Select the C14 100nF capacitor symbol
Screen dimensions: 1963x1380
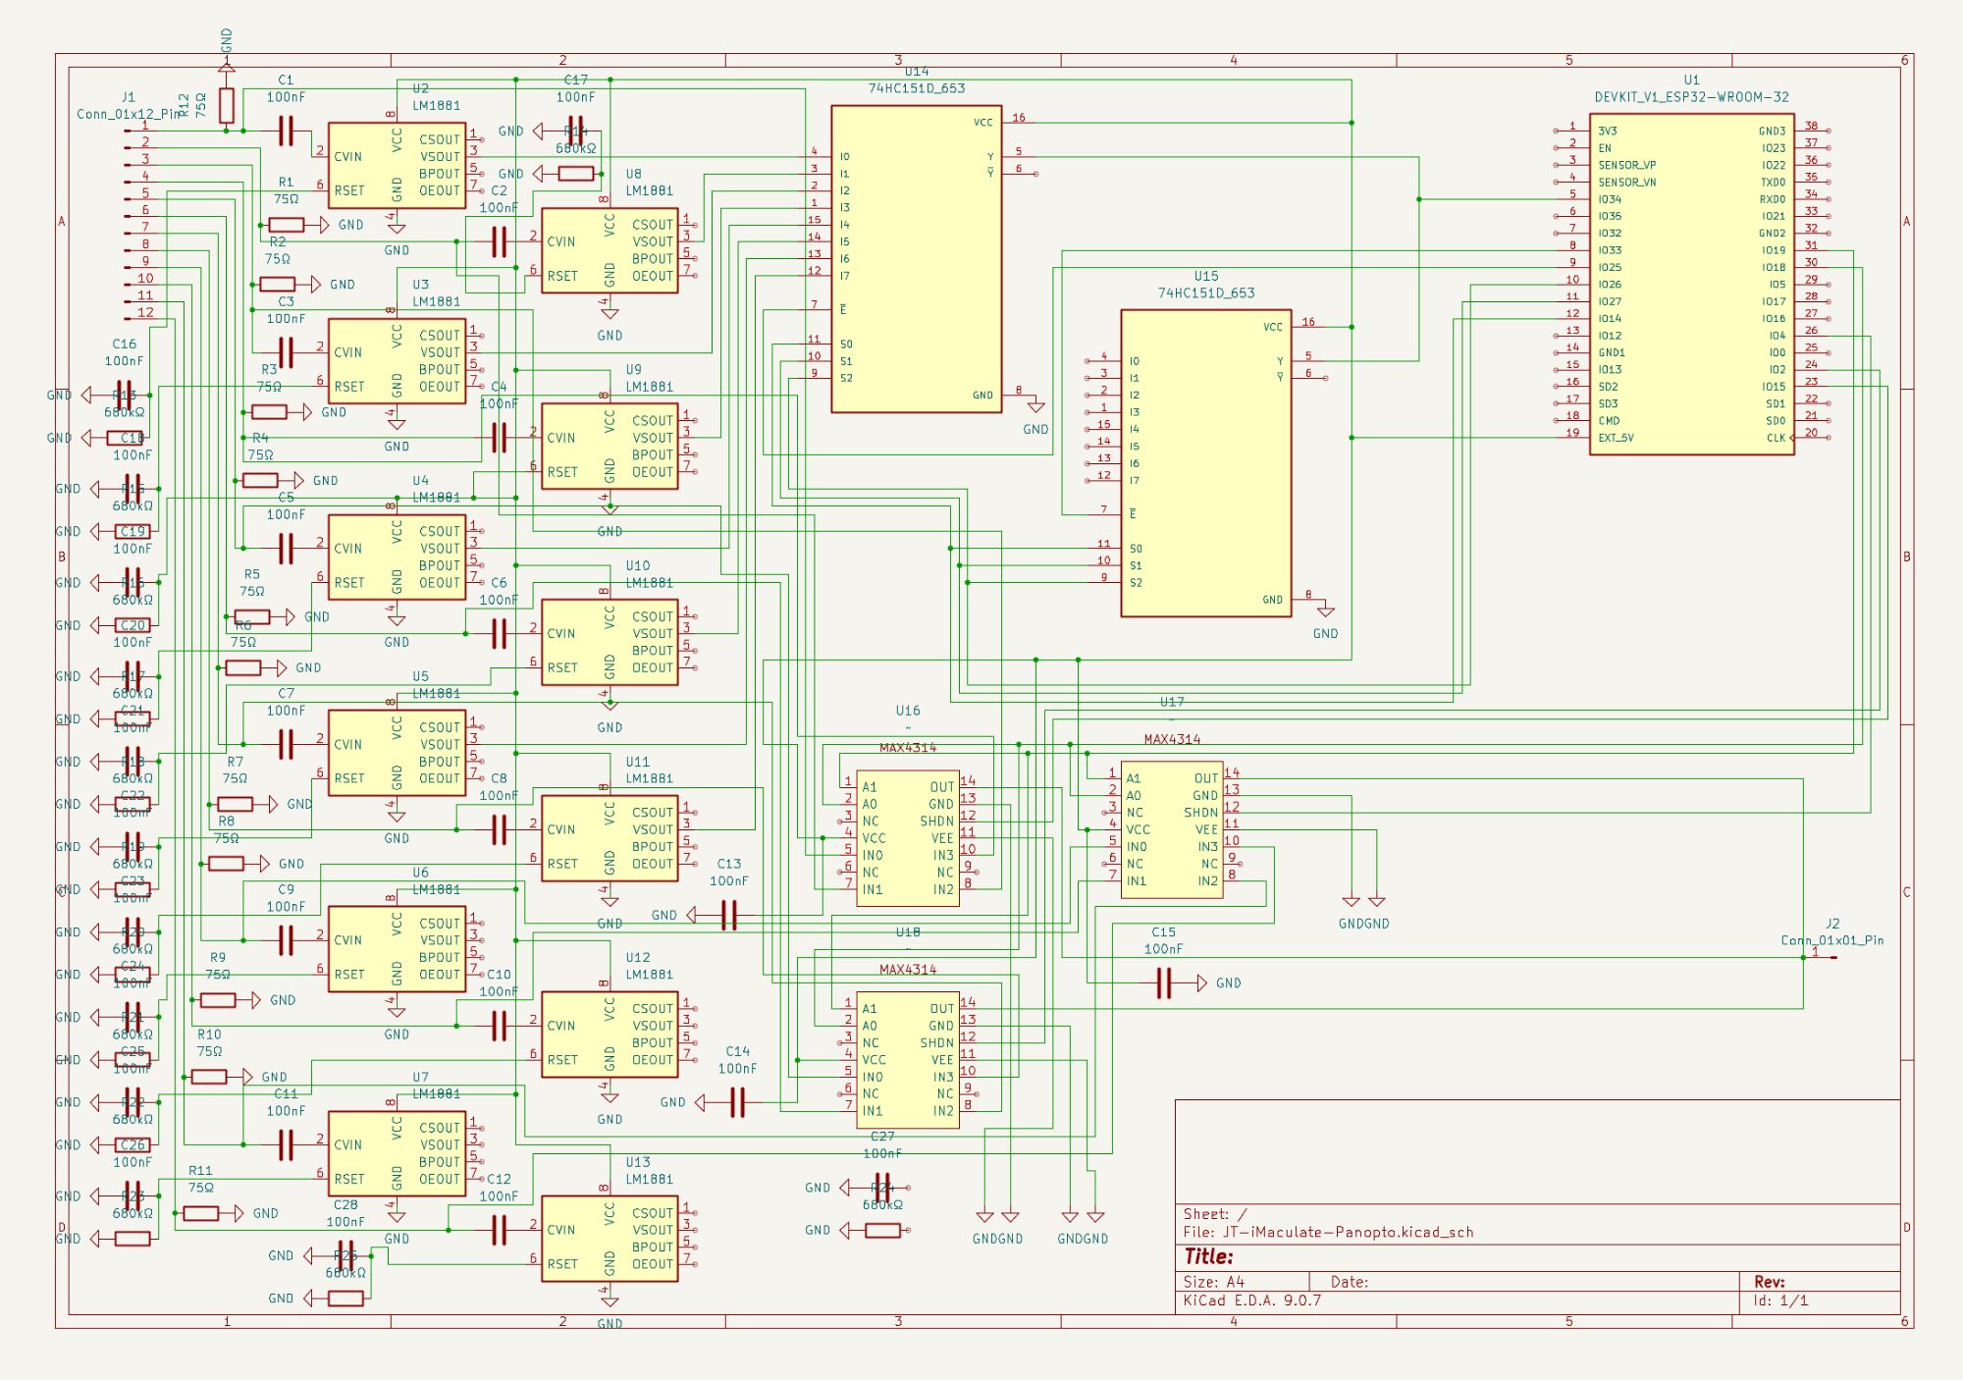click(737, 1102)
